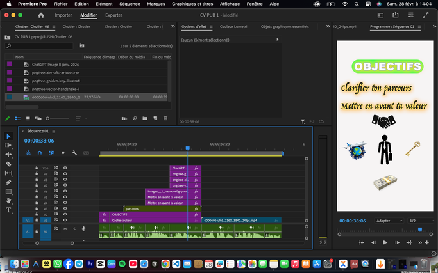Open the Adapter zoom level dropdown
The image size is (438, 273).
(x=387, y=221)
